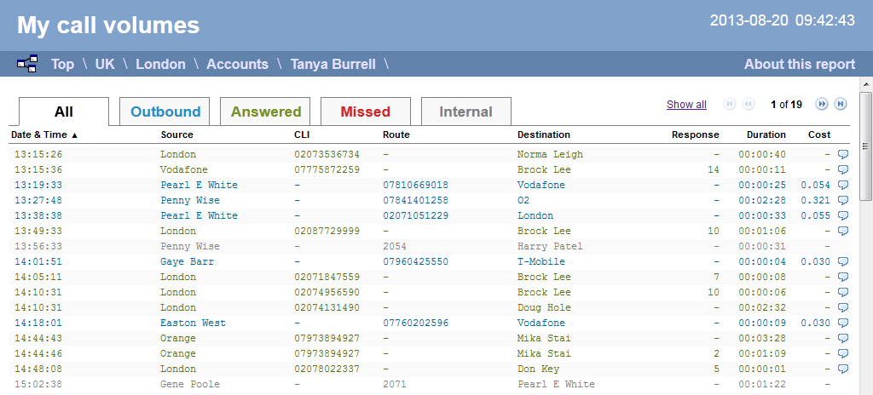This screenshot has width=873, height=395.
Task: Go to the previous page arrow
Action: click(x=749, y=104)
